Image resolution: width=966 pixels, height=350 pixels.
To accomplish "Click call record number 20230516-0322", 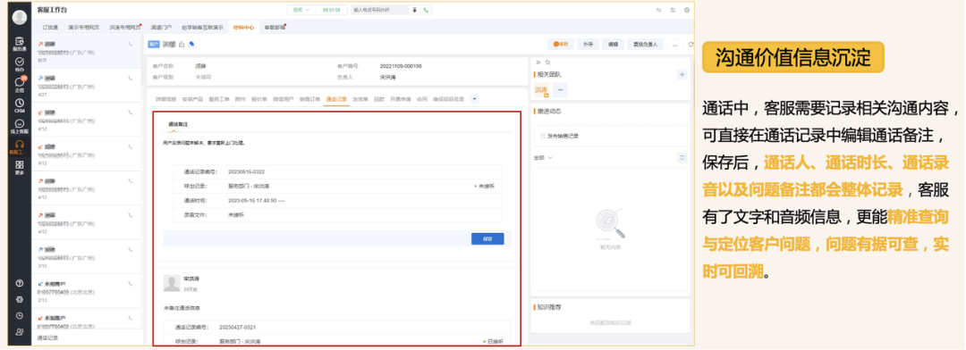I will (247, 171).
